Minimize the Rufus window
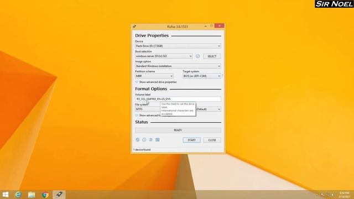The height and width of the screenshot is (199, 354). click(x=205, y=26)
